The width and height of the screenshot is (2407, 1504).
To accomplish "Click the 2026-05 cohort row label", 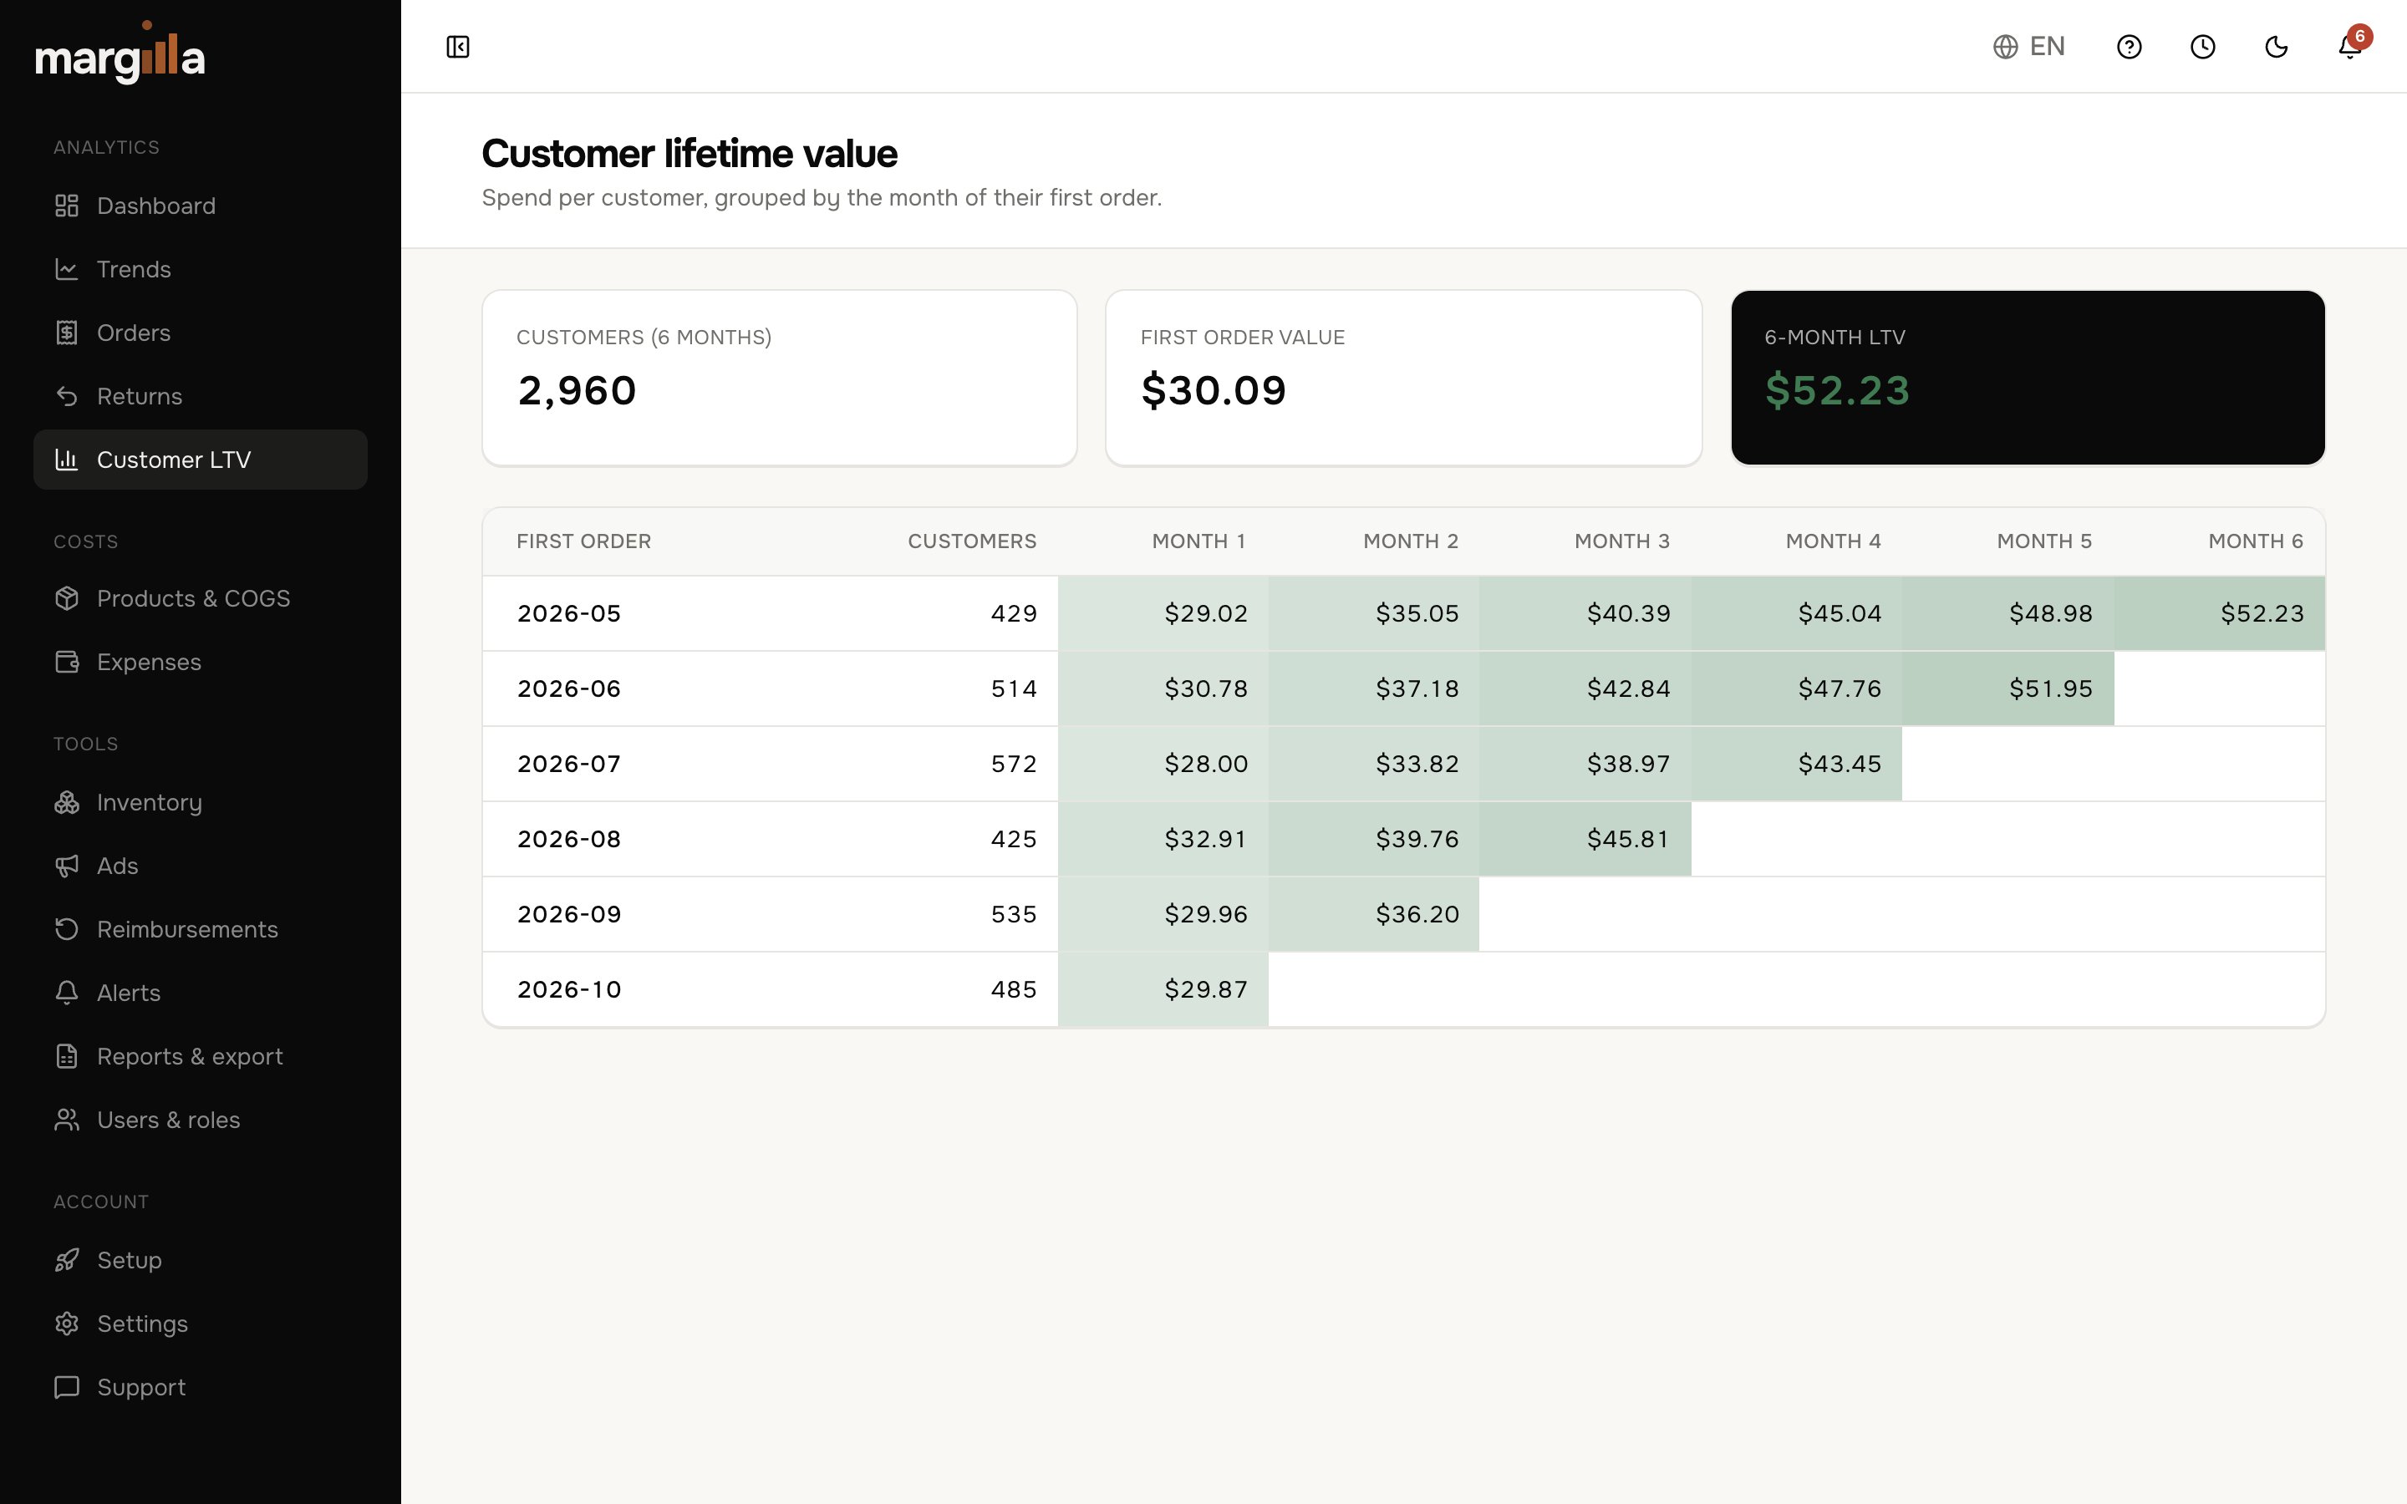I will click(x=569, y=614).
